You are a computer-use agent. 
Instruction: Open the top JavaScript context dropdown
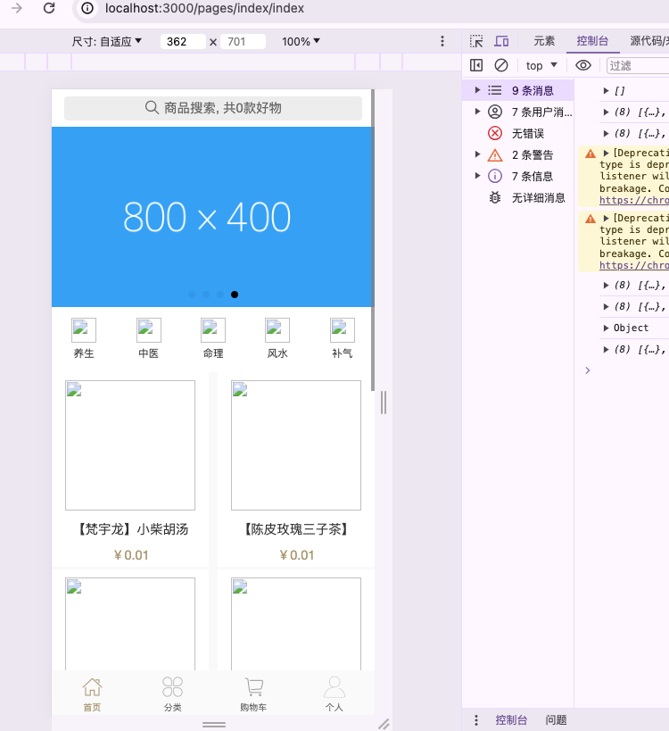[541, 65]
